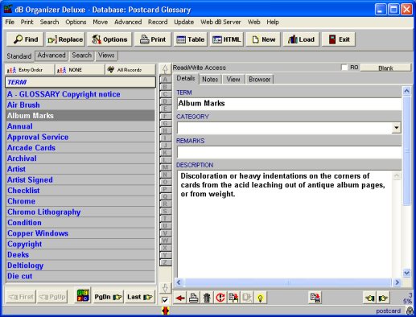The width and height of the screenshot is (416, 317).
Task: Click the Blank button
Action: [385, 68]
